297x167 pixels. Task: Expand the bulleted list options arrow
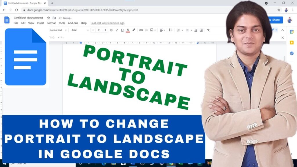tap(191, 30)
